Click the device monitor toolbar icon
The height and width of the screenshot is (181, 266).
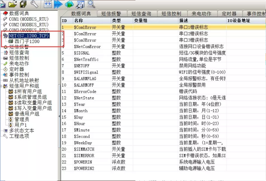80,4
